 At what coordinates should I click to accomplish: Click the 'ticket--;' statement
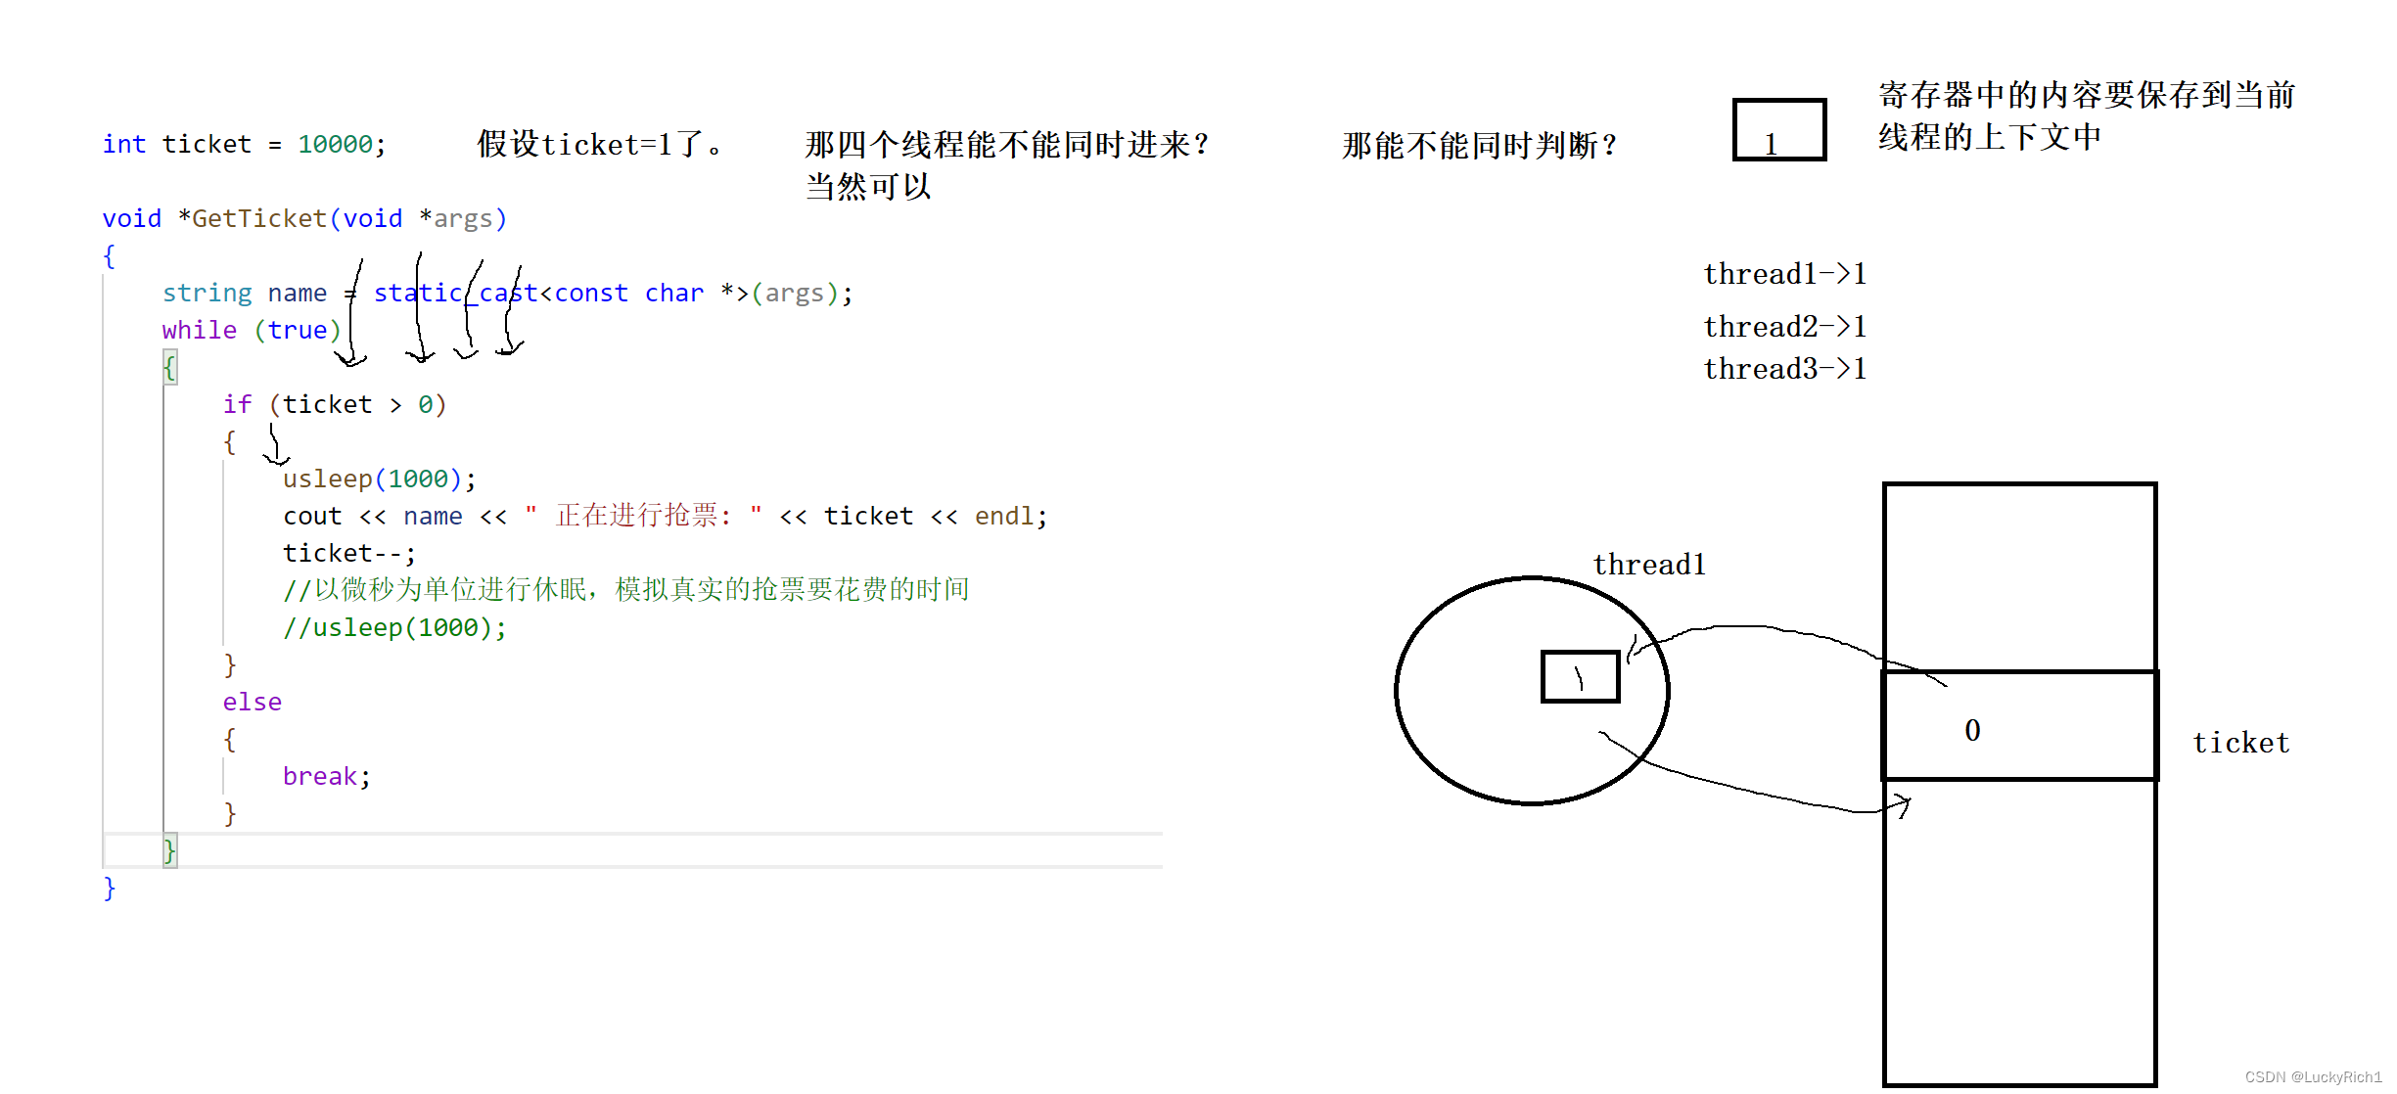click(x=349, y=553)
